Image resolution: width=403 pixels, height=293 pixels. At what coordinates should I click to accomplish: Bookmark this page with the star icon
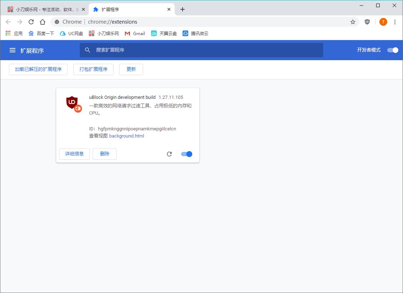pos(353,22)
